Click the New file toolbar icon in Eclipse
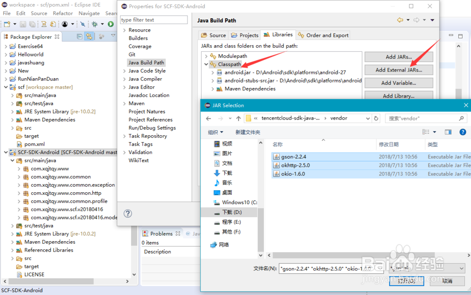The width and height of the screenshot is (471, 295). (x=7, y=24)
